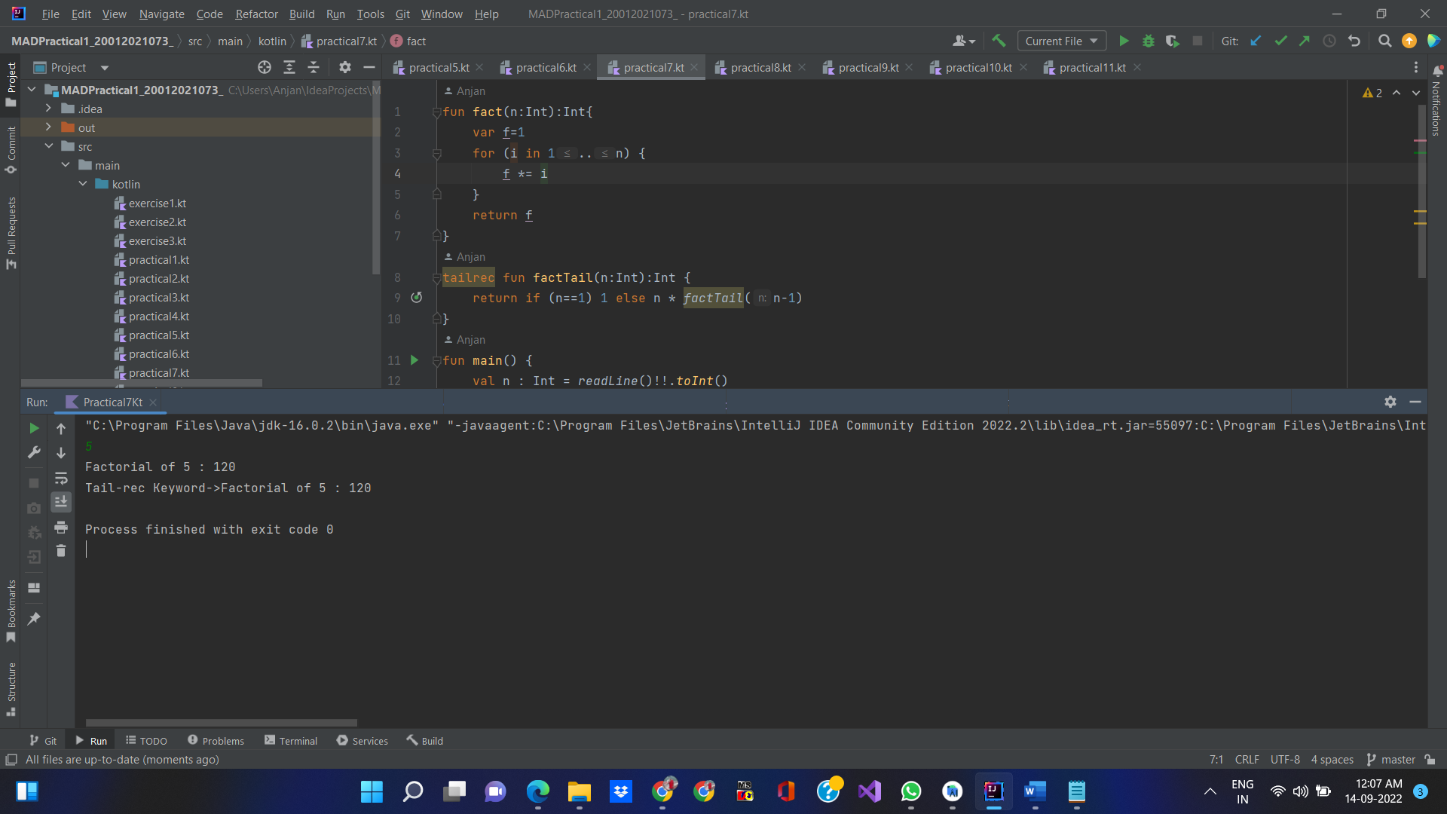Open the Refactor menu
The width and height of the screenshot is (1447, 814).
(x=256, y=14)
